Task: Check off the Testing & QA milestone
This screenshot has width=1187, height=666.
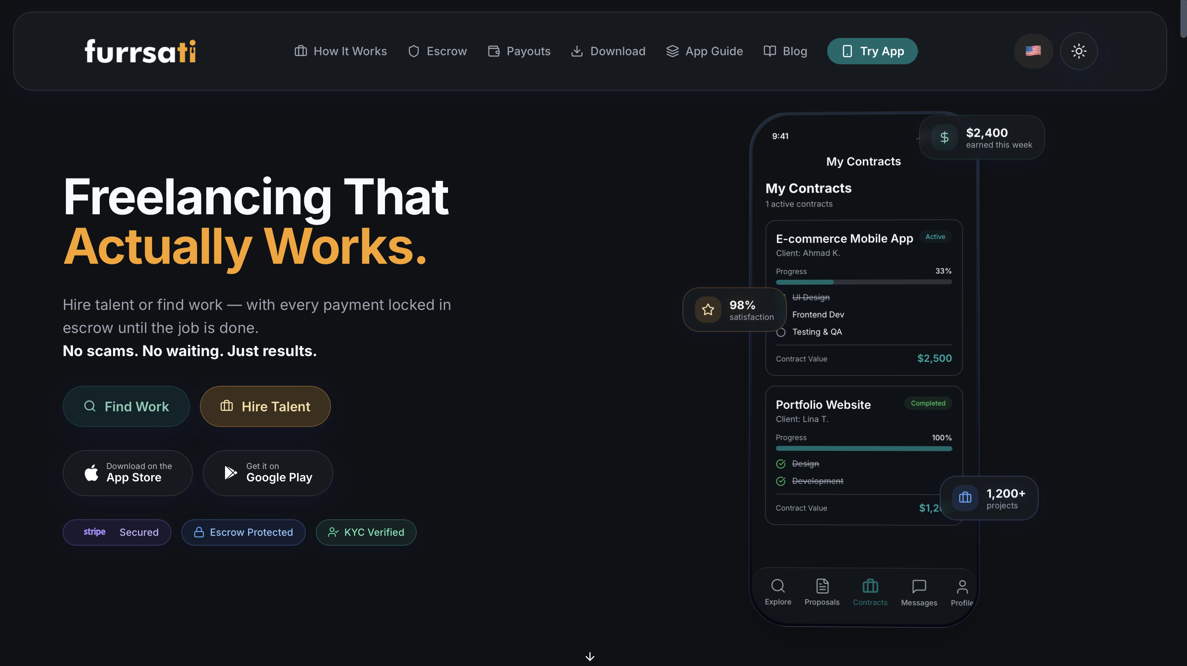Action: click(x=781, y=332)
